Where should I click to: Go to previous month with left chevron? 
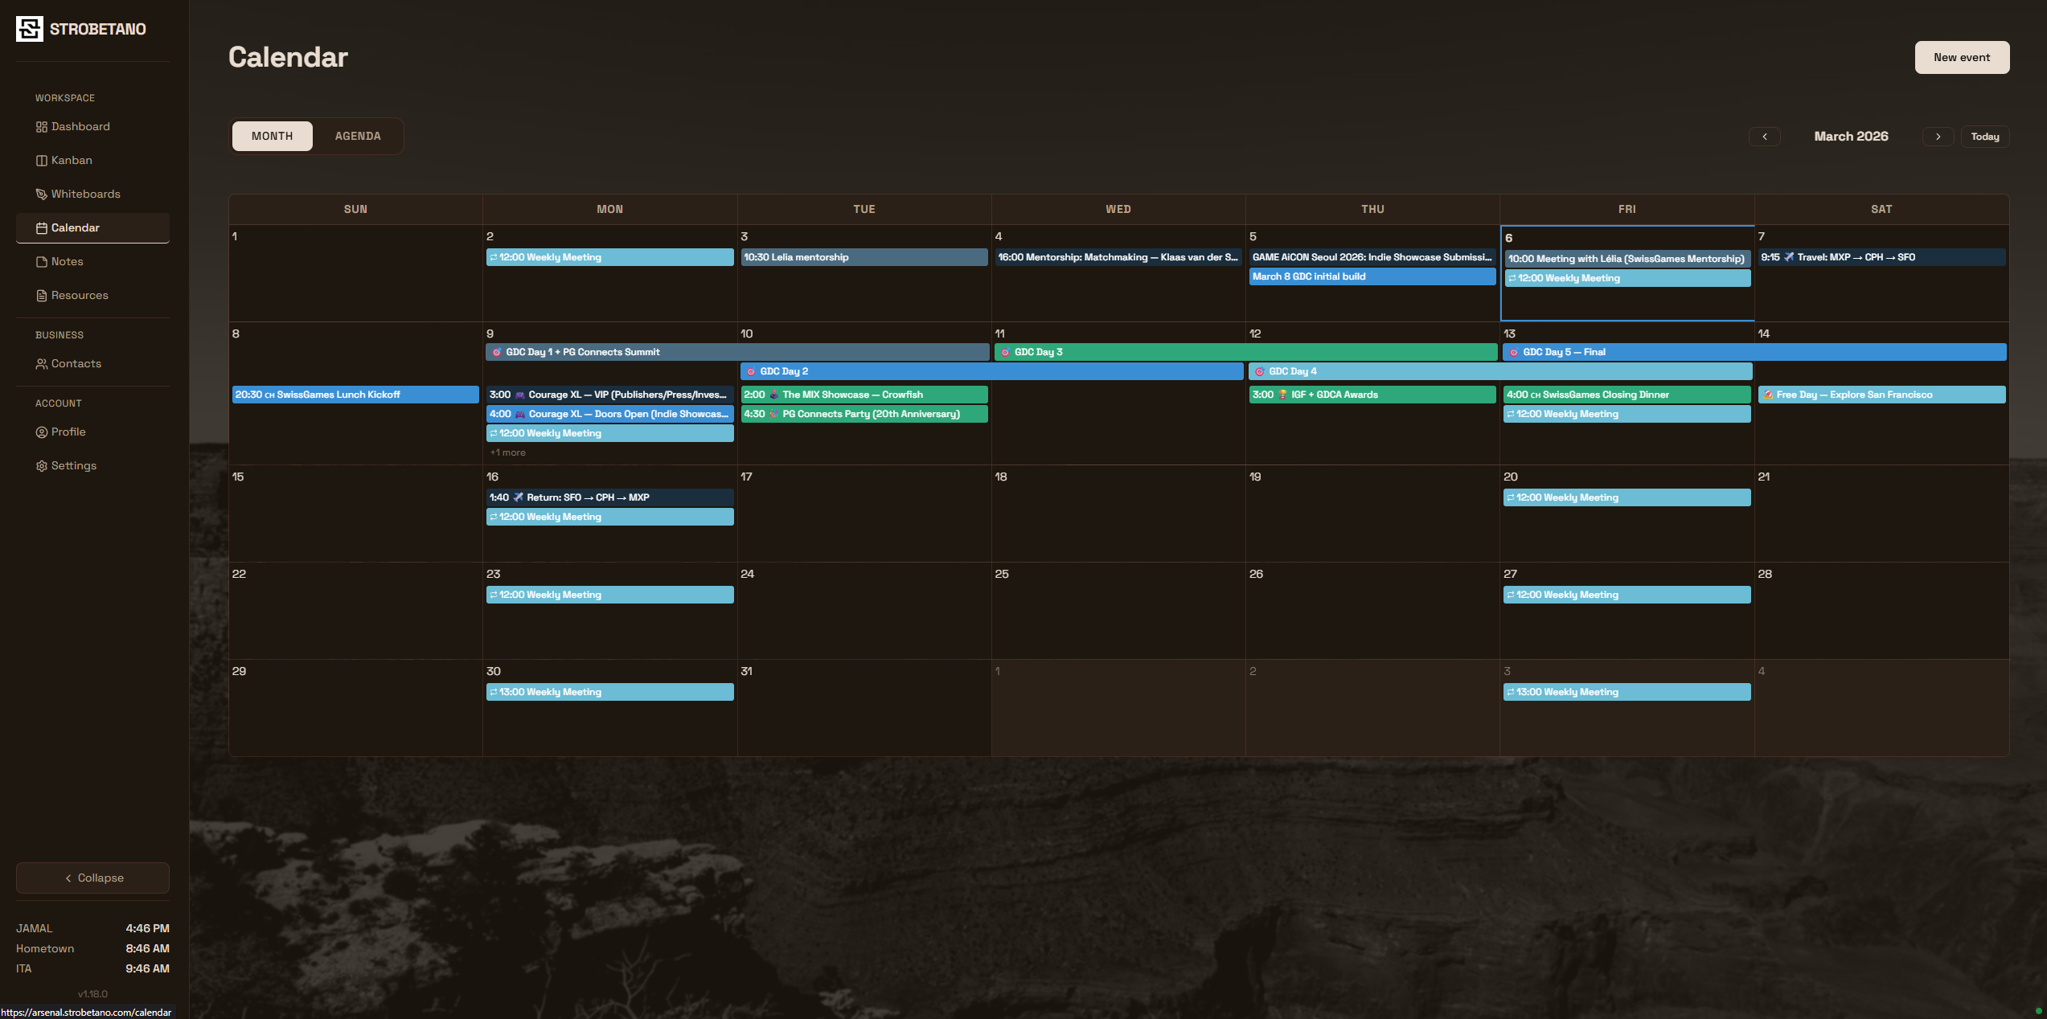point(1765,136)
